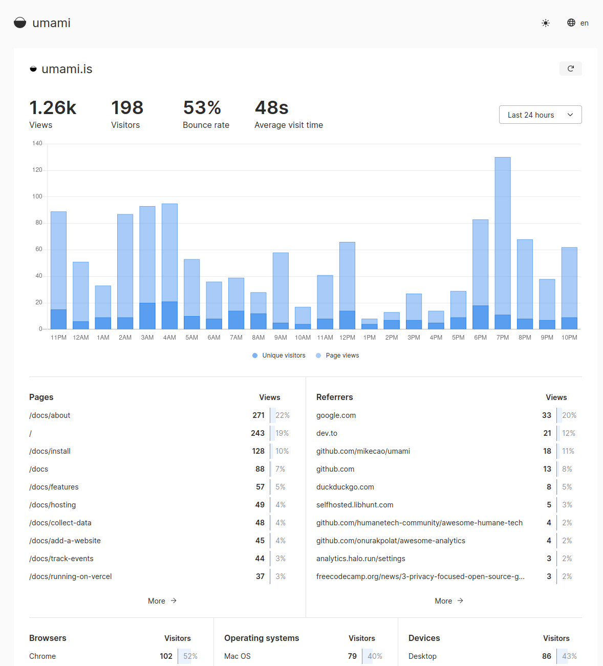The height and width of the screenshot is (666, 603).
Task: Click More under the Pages list
Action: coord(162,601)
